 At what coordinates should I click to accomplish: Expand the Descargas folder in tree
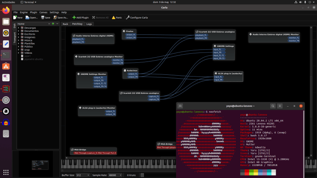click(x=19, y=28)
